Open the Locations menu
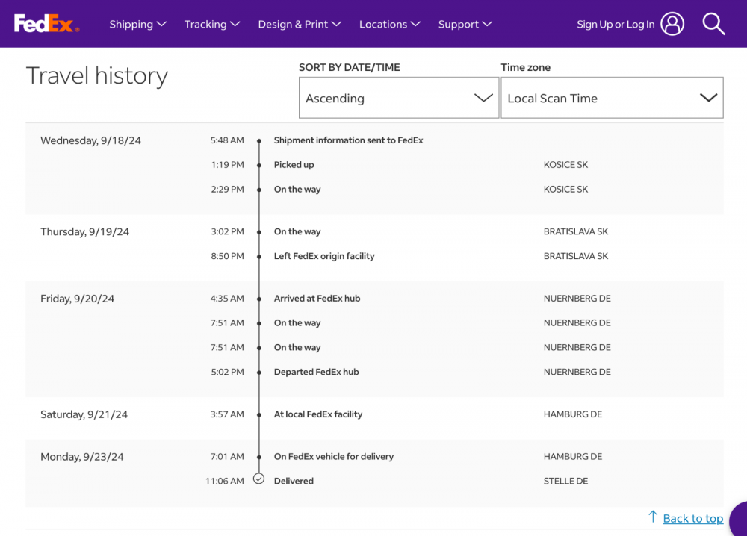 (x=389, y=24)
